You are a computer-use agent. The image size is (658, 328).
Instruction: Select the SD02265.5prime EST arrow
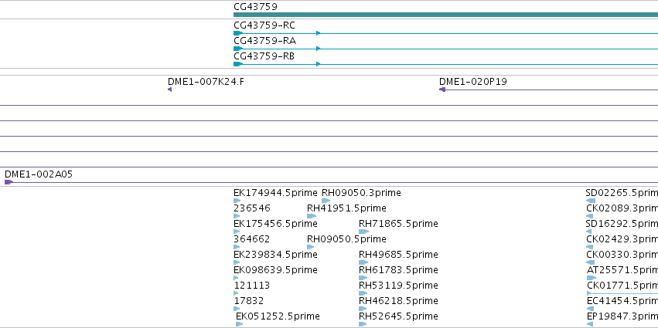[591, 201]
